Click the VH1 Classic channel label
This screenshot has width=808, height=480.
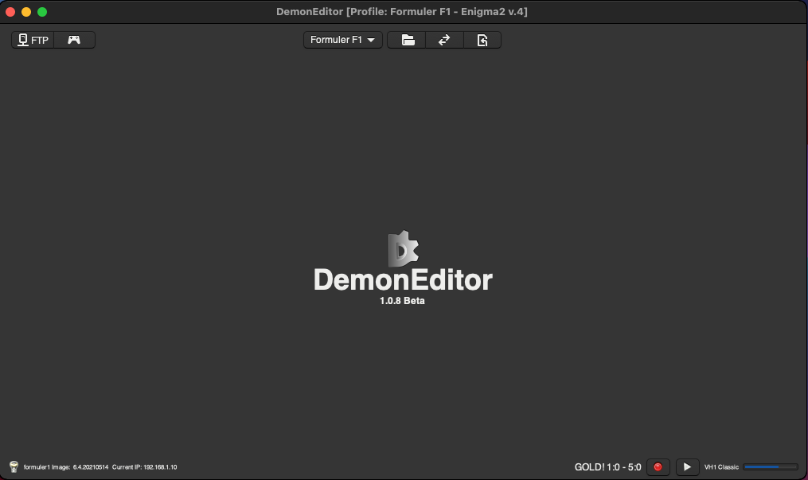point(721,467)
